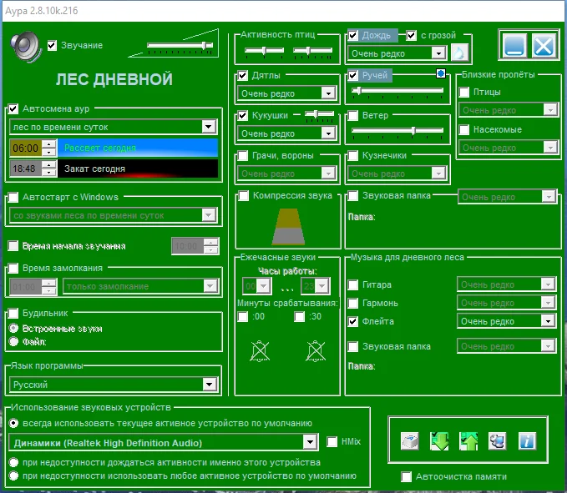This screenshot has width=567, height=493.
Task: Enable the Ветер checkbox
Action: pyautogui.click(x=353, y=116)
